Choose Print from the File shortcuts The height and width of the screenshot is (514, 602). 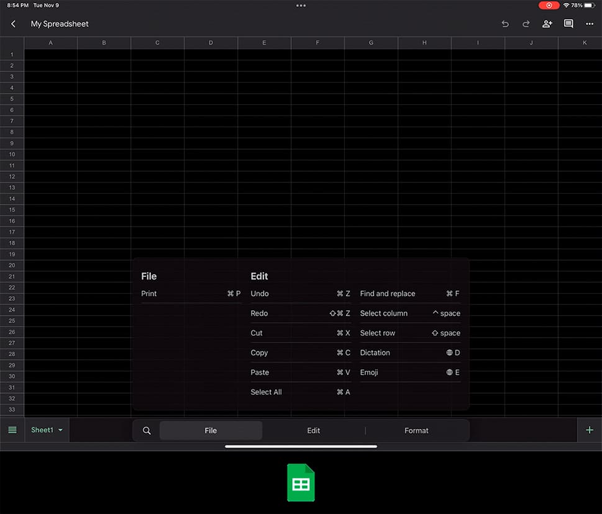(x=191, y=294)
